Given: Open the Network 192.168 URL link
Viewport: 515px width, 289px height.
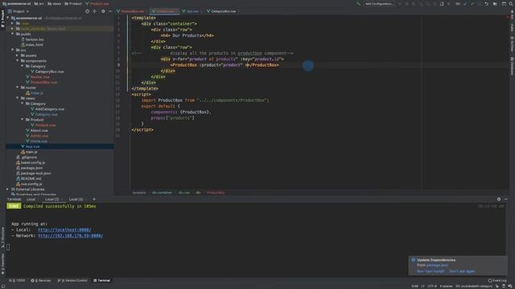Looking at the screenshot, I should [70, 235].
